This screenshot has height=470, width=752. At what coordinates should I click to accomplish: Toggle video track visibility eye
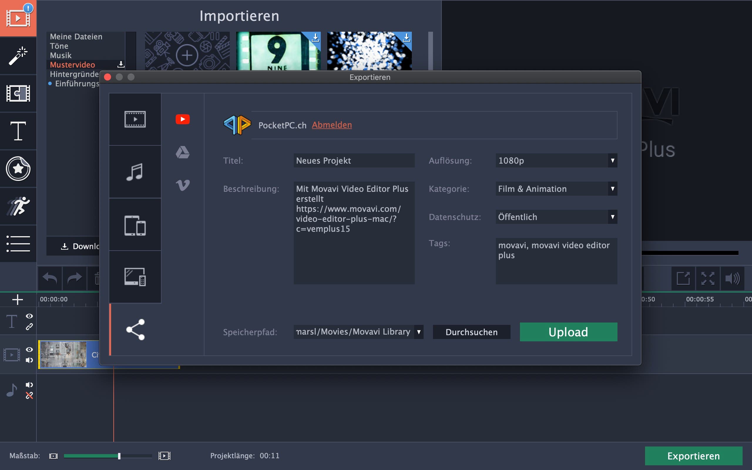tap(29, 349)
